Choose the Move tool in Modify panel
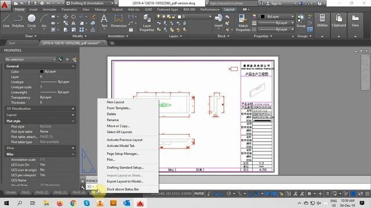 click(66, 17)
